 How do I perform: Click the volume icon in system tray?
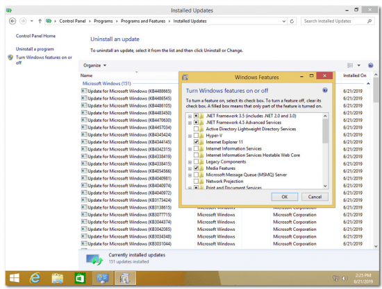pyautogui.click(x=344, y=279)
